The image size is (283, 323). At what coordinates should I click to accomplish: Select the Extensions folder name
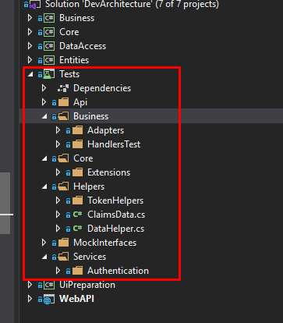109,172
